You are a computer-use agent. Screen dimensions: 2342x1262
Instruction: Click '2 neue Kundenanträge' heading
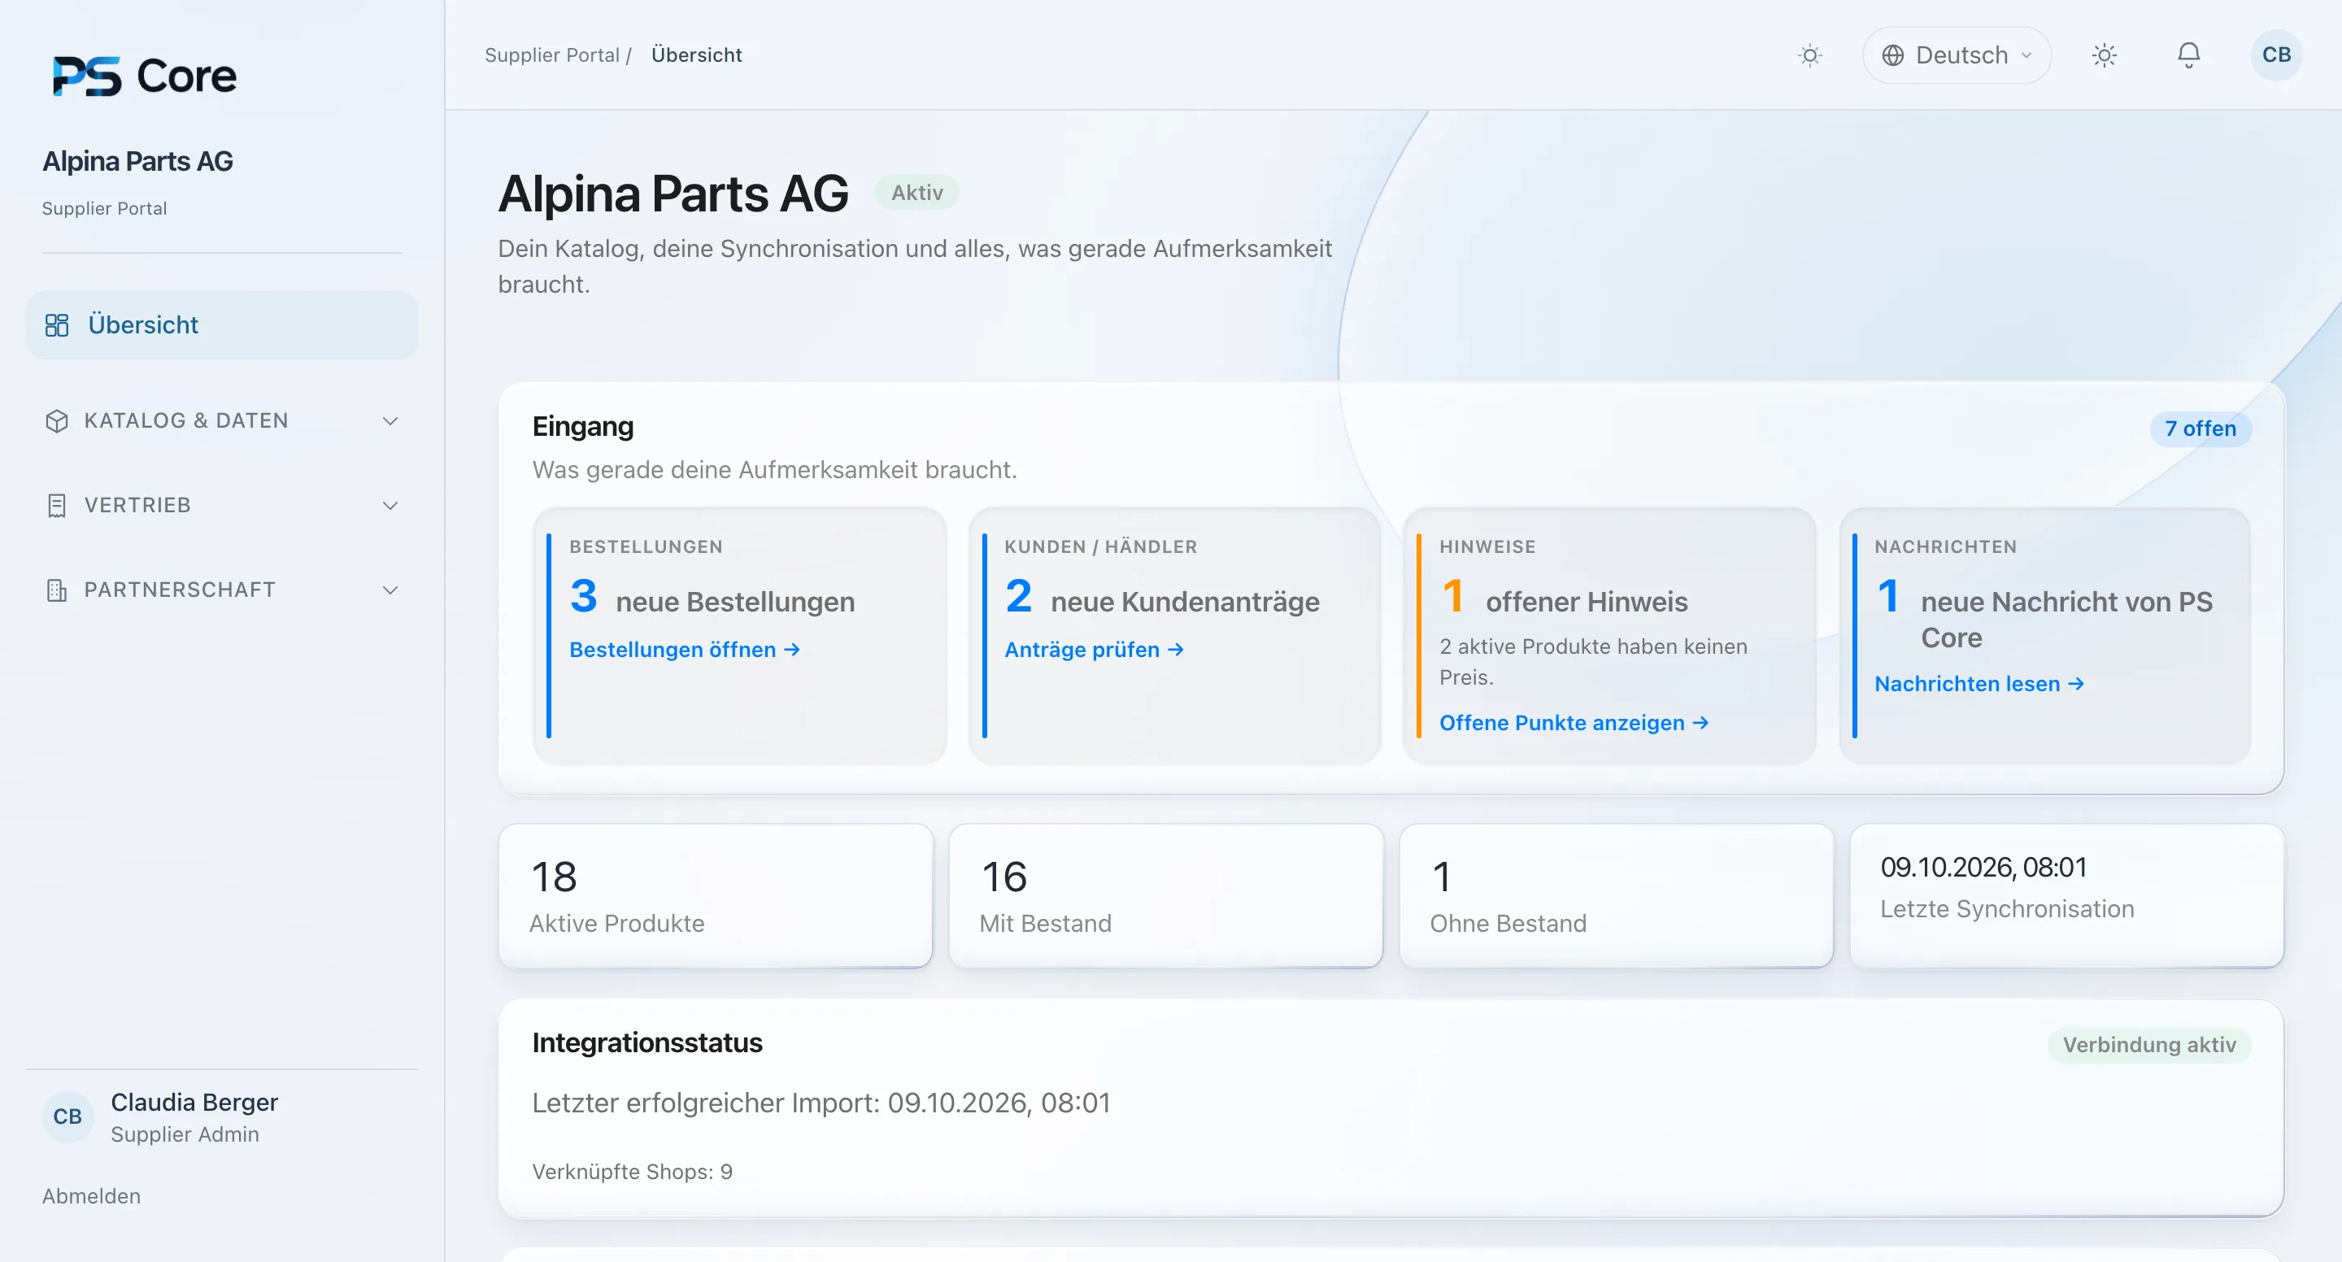[x=1161, y=599]
